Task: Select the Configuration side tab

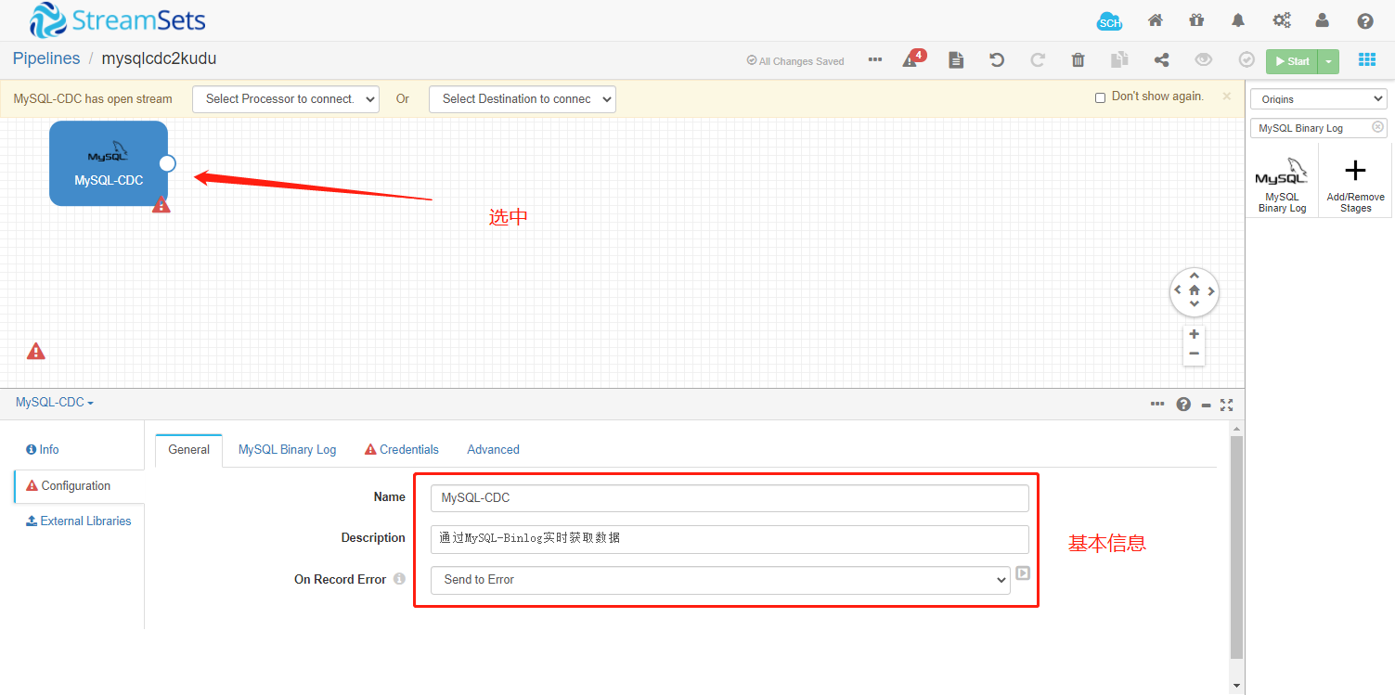Action: point(79,485)
